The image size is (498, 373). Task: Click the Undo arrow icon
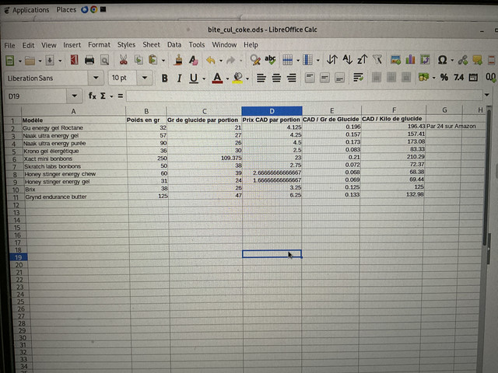(x=211, y=60)
